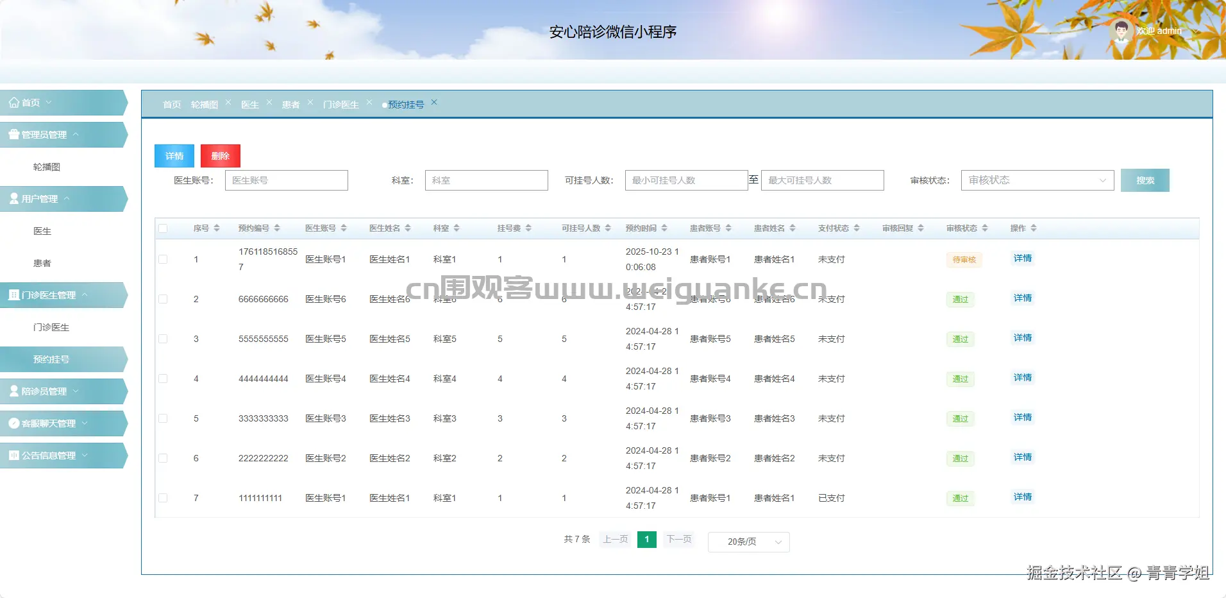Screen dimensions: 1226x598
Task: Collapse the 门诊医生管理 sidebar section
Action: [x=85, y=295]
